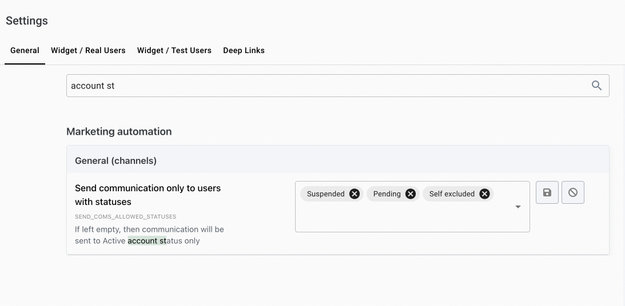Save the allowed statuses setting

point(547,193)
